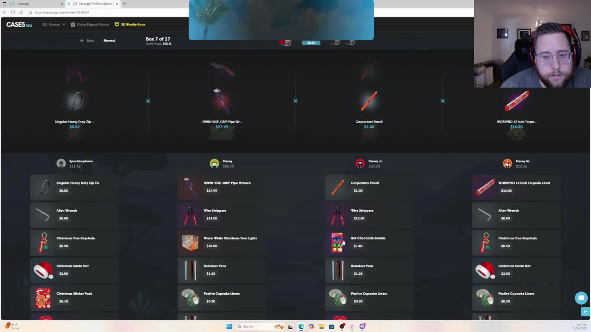The image size is (591, 332).
Task: Select Casey's IRWIN VISE-GRIP Pipe Wrench card
Action: tap(222, 187)
